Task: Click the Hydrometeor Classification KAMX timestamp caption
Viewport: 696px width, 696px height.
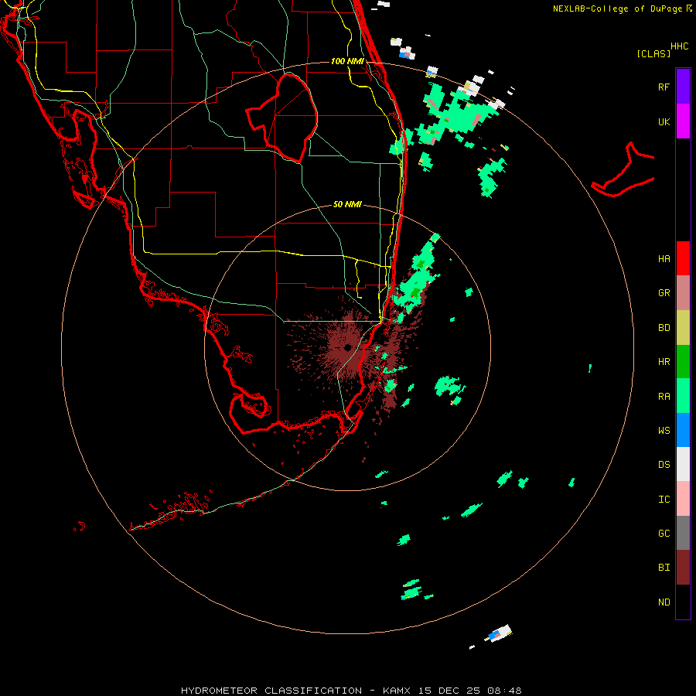Action: [x=350, y=691]
